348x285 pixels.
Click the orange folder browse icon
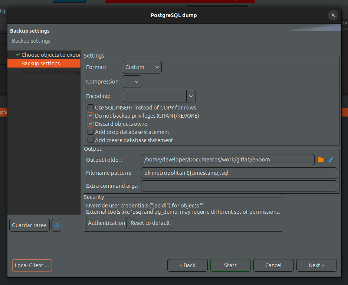(x=321, y=160)
